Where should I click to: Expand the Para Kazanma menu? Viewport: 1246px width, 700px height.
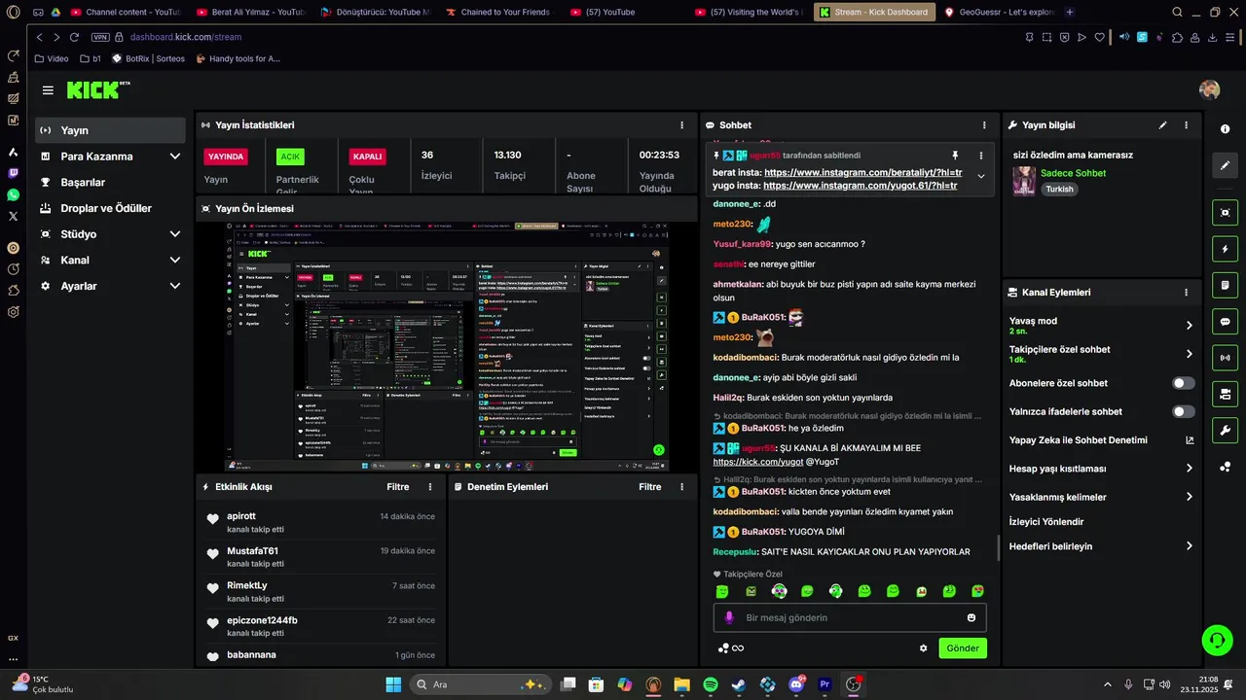point(175,157)
